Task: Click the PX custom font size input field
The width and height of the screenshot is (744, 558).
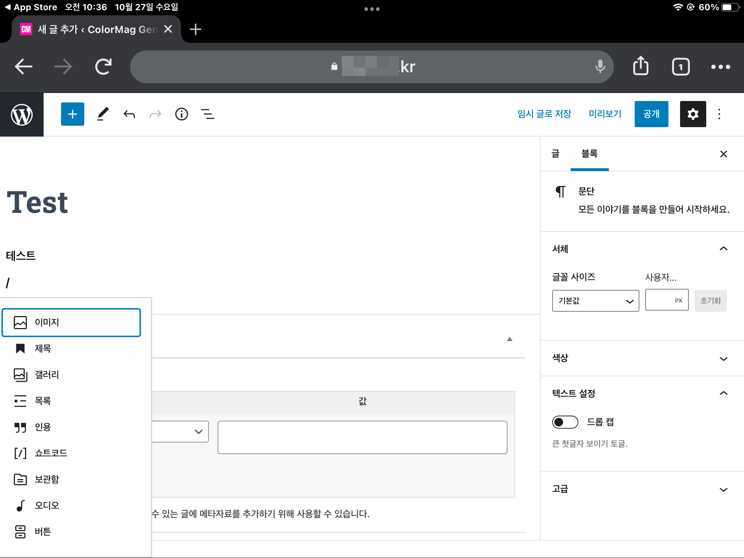Action: tap(667, 300)
